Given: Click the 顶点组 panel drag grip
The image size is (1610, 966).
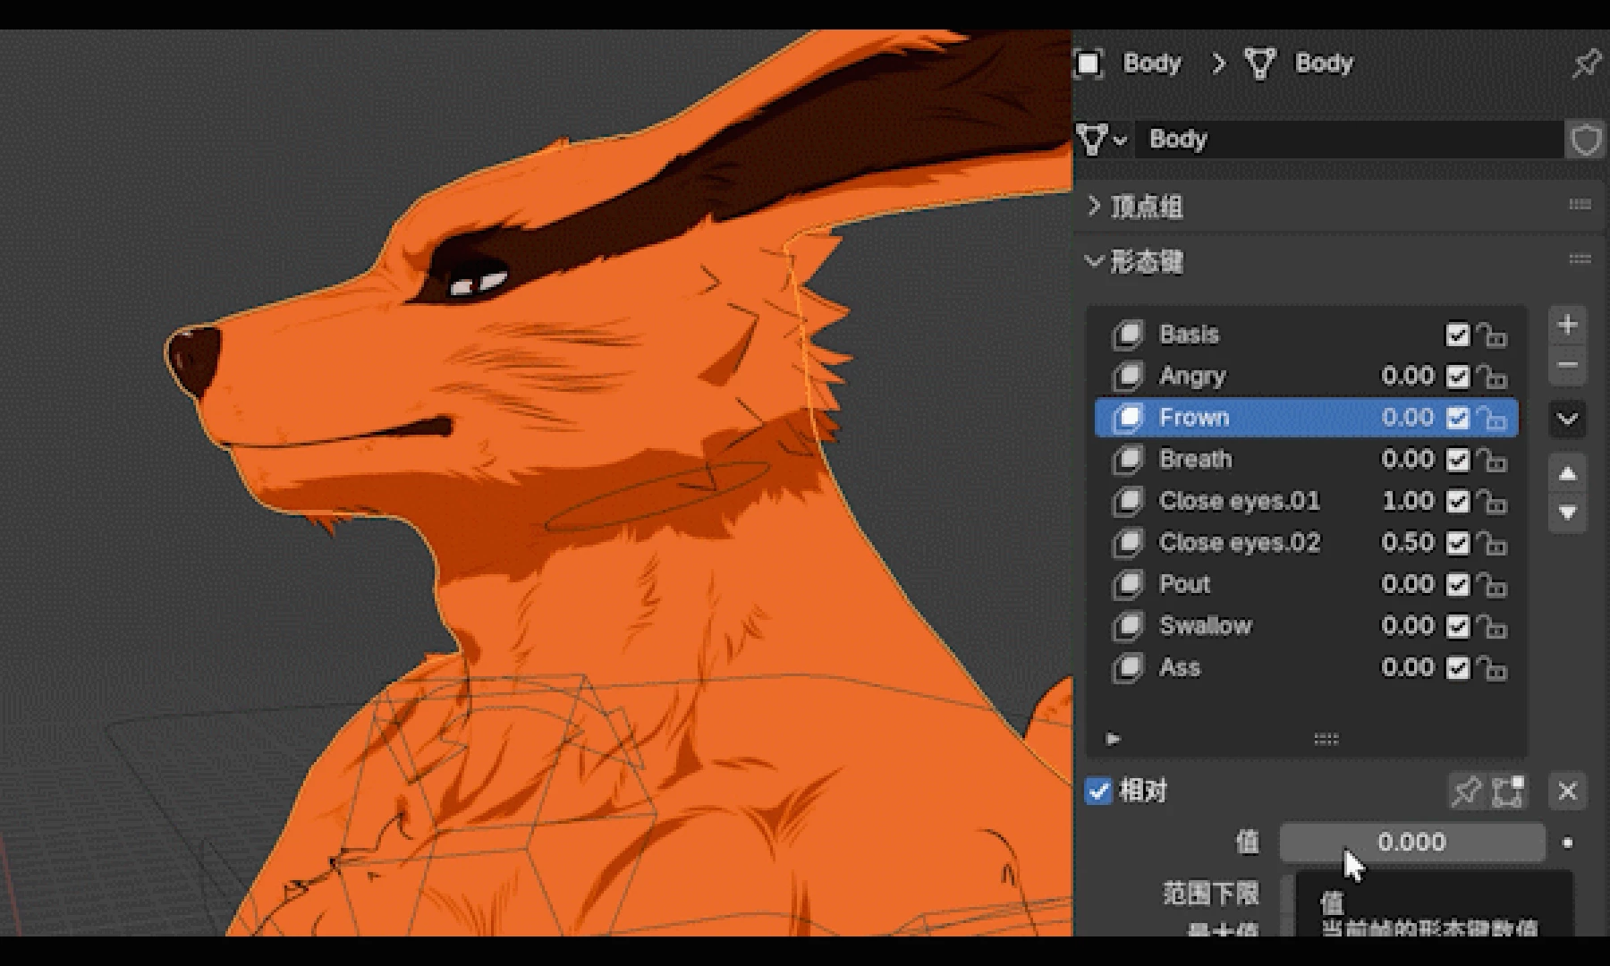Looking at the screenshot, I should click(x=1580, y=205).
